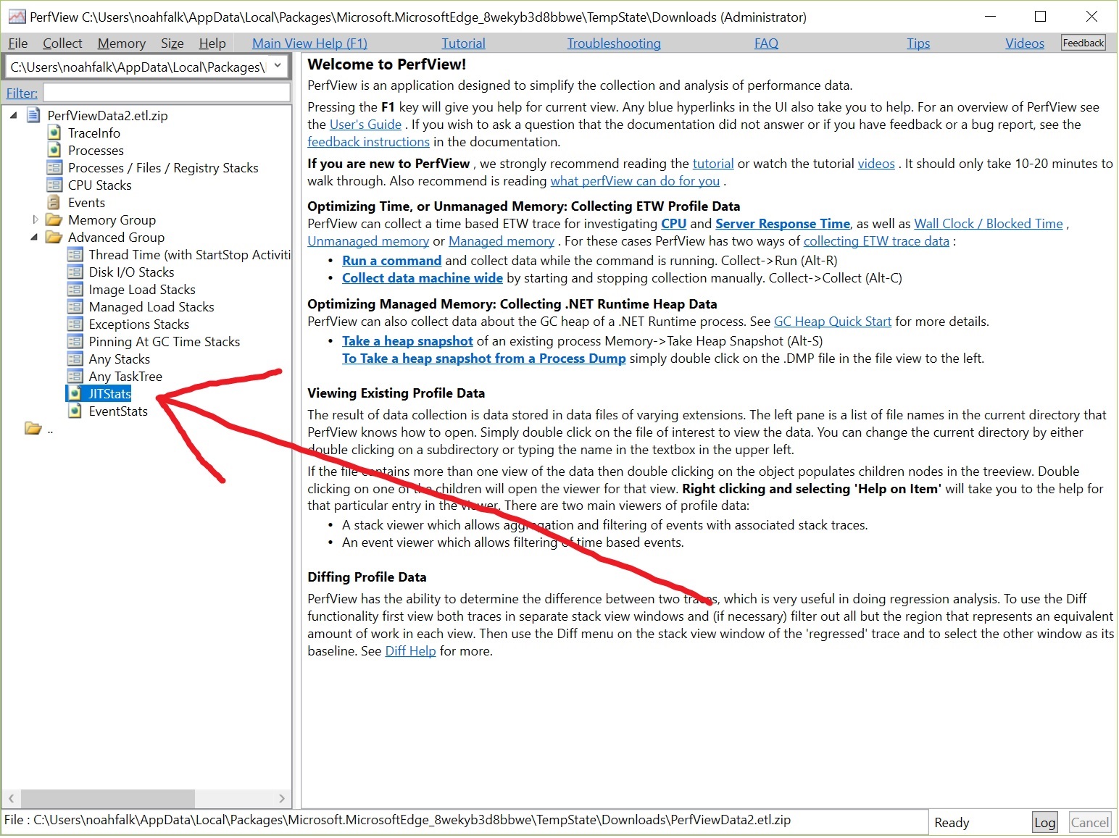Click the Memory Group folder icon
Viewport: 1119px width, 838px height.
(x=54, y=219)
